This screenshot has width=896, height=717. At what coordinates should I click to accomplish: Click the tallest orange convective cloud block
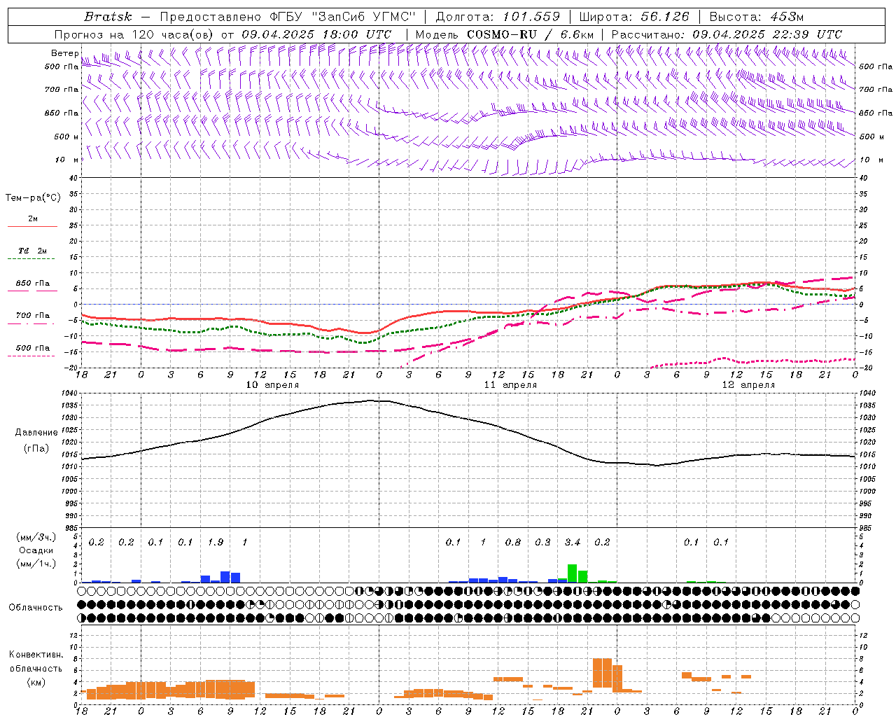602,673
